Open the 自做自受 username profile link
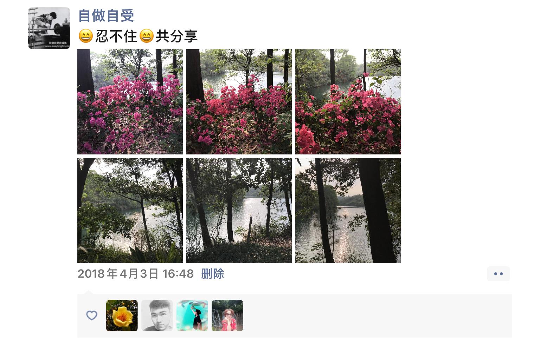540x338 pixels. (106, 15)
